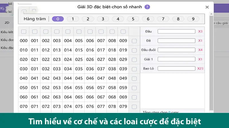Click the purple help question mark icon

[x=147, y=7]
